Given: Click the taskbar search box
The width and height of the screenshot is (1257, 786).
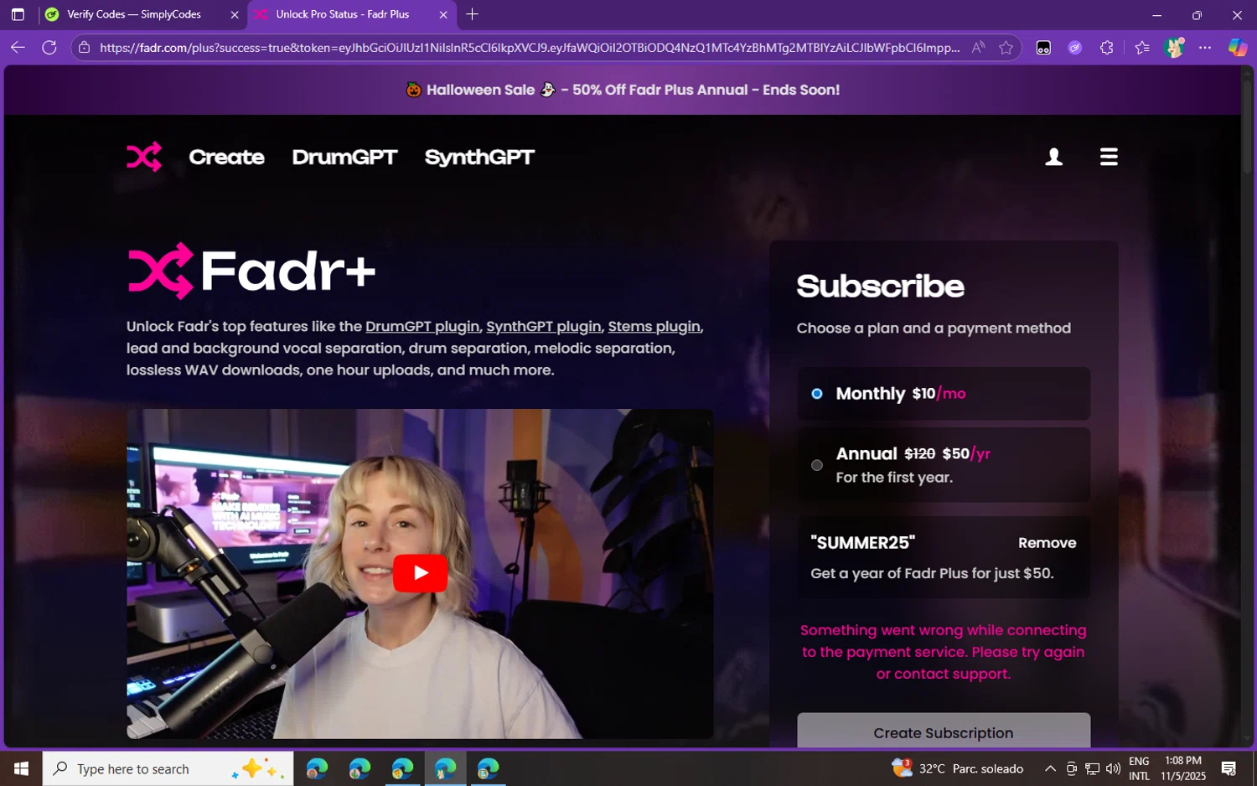Looking at the screenshot, I should tap(168, 768).
